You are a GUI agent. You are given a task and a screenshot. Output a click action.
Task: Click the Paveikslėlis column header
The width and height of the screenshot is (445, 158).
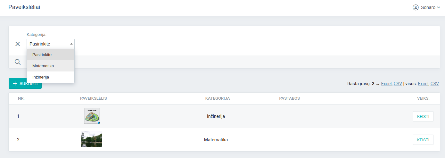(x=94, y=98)
